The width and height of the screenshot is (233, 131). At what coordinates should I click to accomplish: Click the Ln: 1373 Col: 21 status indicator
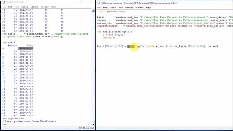pos(87,128)
